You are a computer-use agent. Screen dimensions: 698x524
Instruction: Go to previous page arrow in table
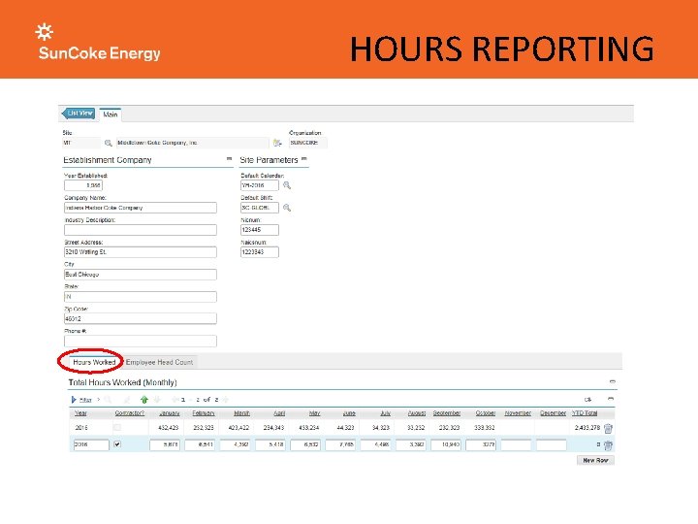(x=174, y=400)
